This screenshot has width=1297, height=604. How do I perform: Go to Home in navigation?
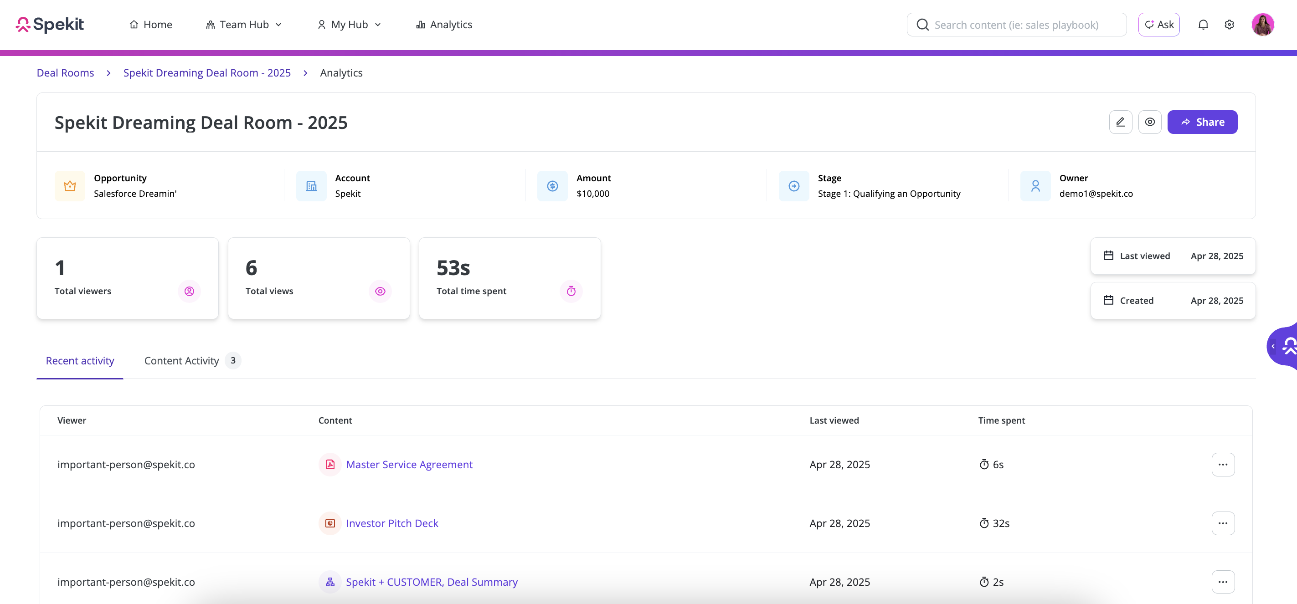[150, 25]
